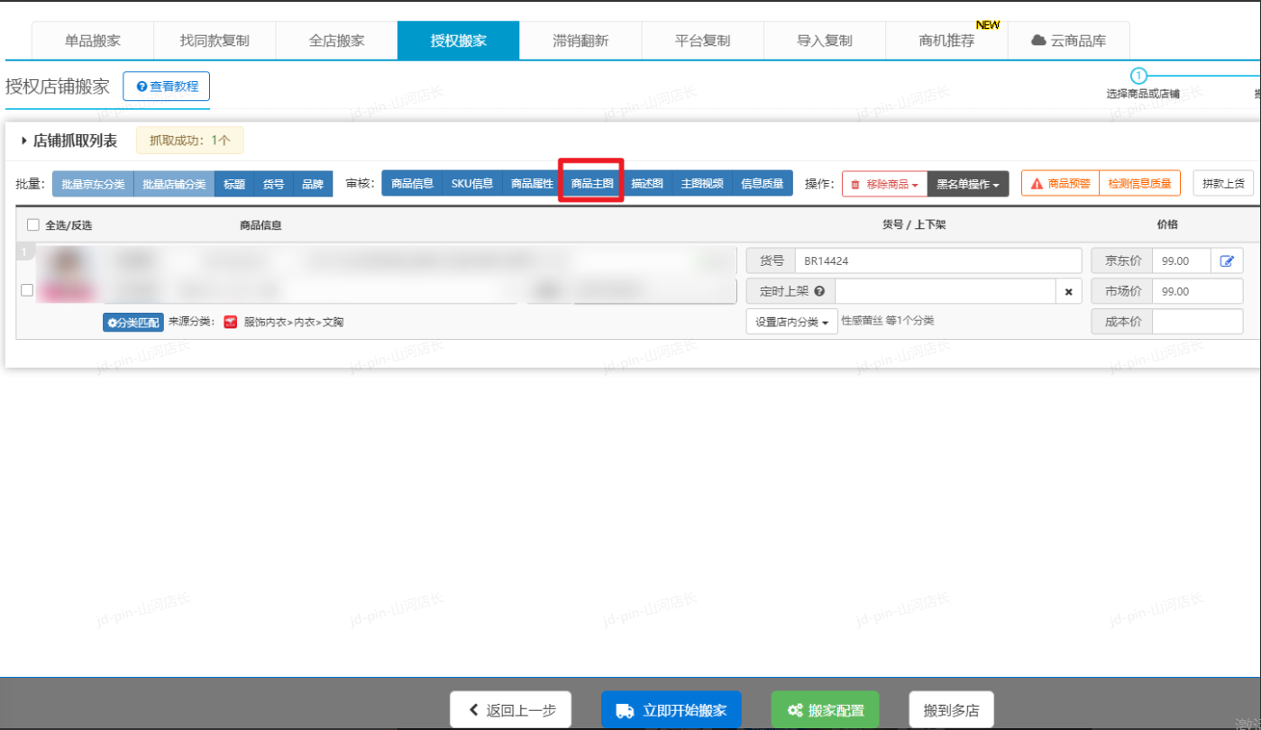Click the 分类匹配 gear button
Viewport: 1261px width, 730px height.
tap(133, 322)
